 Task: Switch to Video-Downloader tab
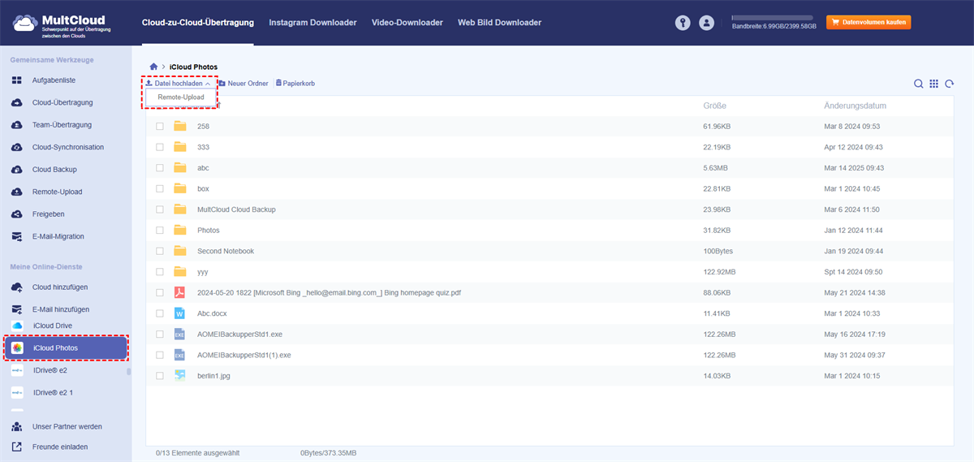pos(407,23)
